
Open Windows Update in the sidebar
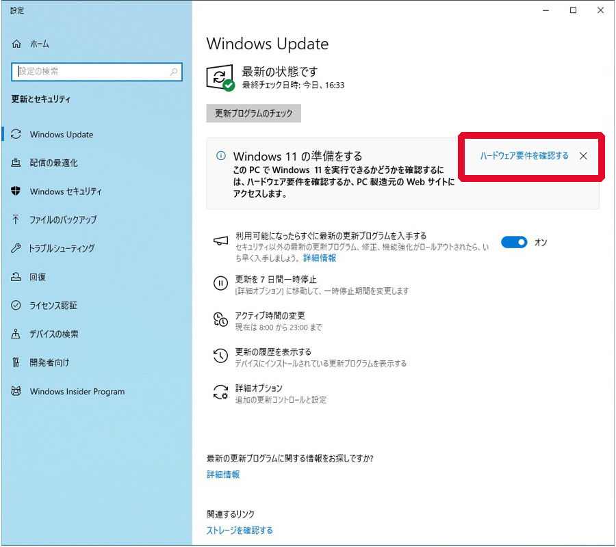coord(62,134)
